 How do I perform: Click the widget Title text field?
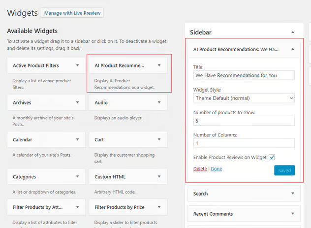(x=244, y=75)
